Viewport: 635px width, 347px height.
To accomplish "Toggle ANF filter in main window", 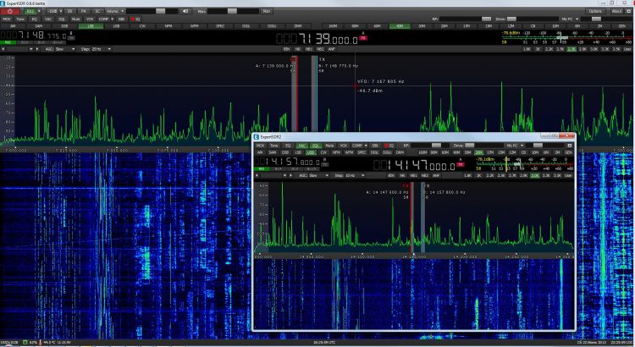I will (x=332, y=49).
